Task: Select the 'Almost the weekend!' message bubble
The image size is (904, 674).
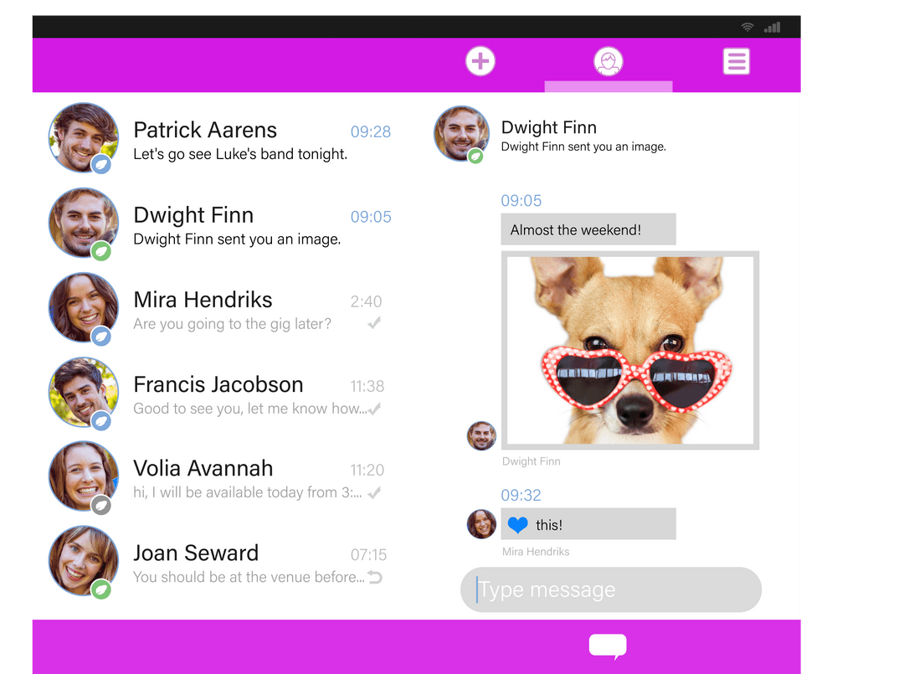Action: [588, 229]
